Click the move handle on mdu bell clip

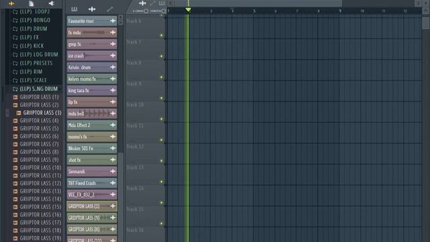pyautogui.click(x=113, y=114)
